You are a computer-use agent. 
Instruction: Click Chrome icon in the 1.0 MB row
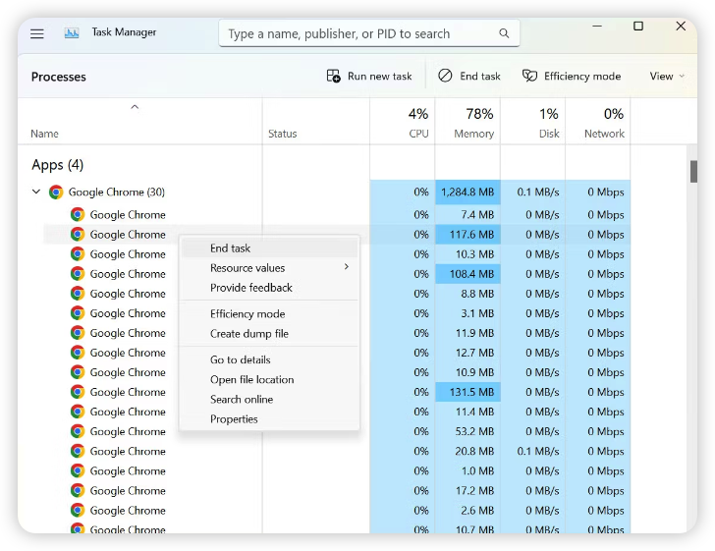pyautogui.click(x=78, y=470)
